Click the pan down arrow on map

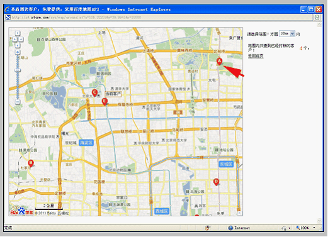18,45
